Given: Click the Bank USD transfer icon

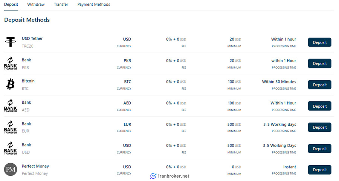Looking at the screenshot, I should pos(11,148).
